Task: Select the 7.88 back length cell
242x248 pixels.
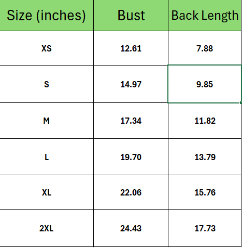Action: point(205,48)
